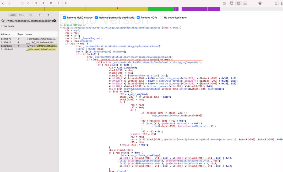Click the red arrow marker on navigation bar
Screen dimensions: 283x172
117,8
